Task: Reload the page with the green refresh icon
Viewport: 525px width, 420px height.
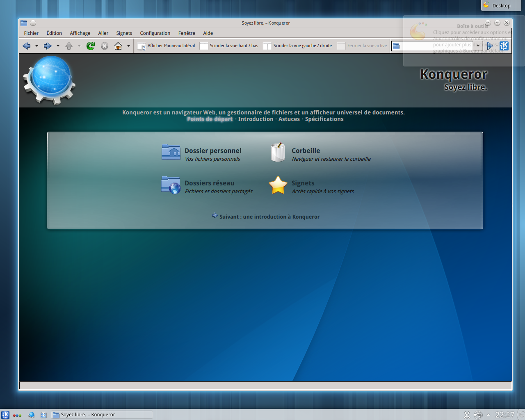Action: click(91, 46)
